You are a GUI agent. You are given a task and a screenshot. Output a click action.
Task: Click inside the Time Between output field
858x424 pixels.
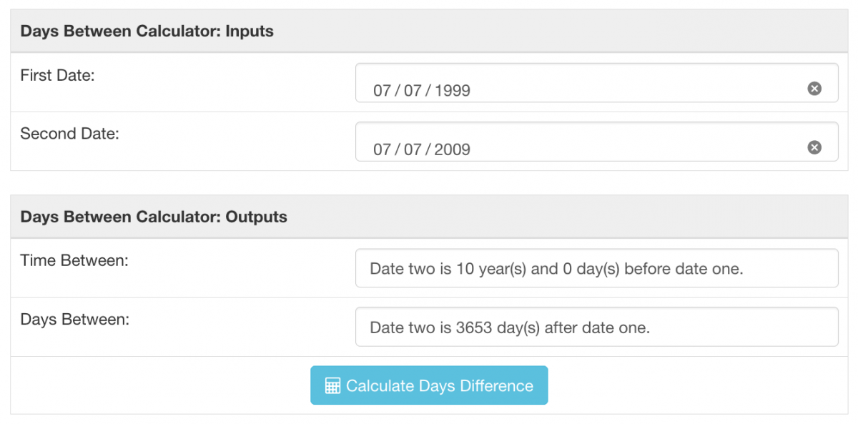(x=597, y=267)
